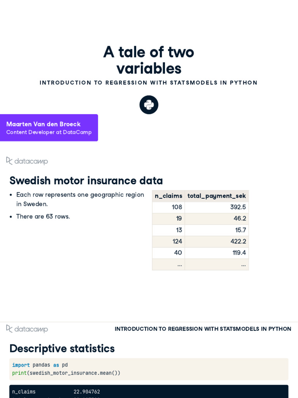298x398 pixels.
Task: Click the n_claims column header in the table
Action: 168,196
